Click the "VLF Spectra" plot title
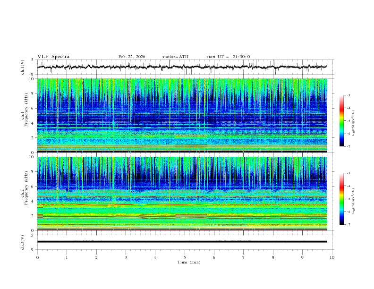 tap(53, 57)
